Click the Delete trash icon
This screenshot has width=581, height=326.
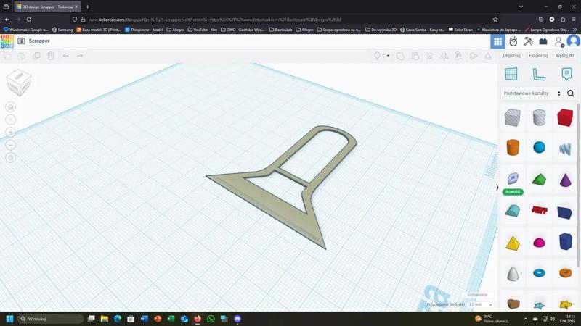pyautogui.click(x=51, y=56)
